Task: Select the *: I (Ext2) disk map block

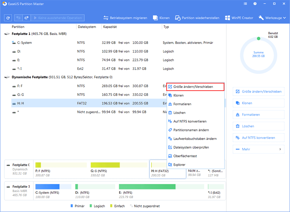Action: (x=216, y=191)
